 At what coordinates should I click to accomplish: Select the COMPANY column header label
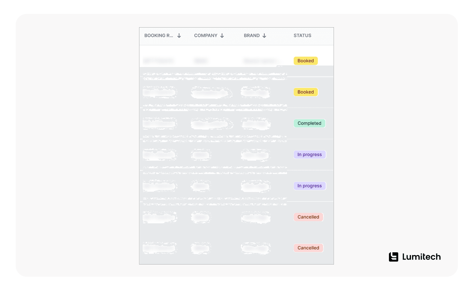205,35
